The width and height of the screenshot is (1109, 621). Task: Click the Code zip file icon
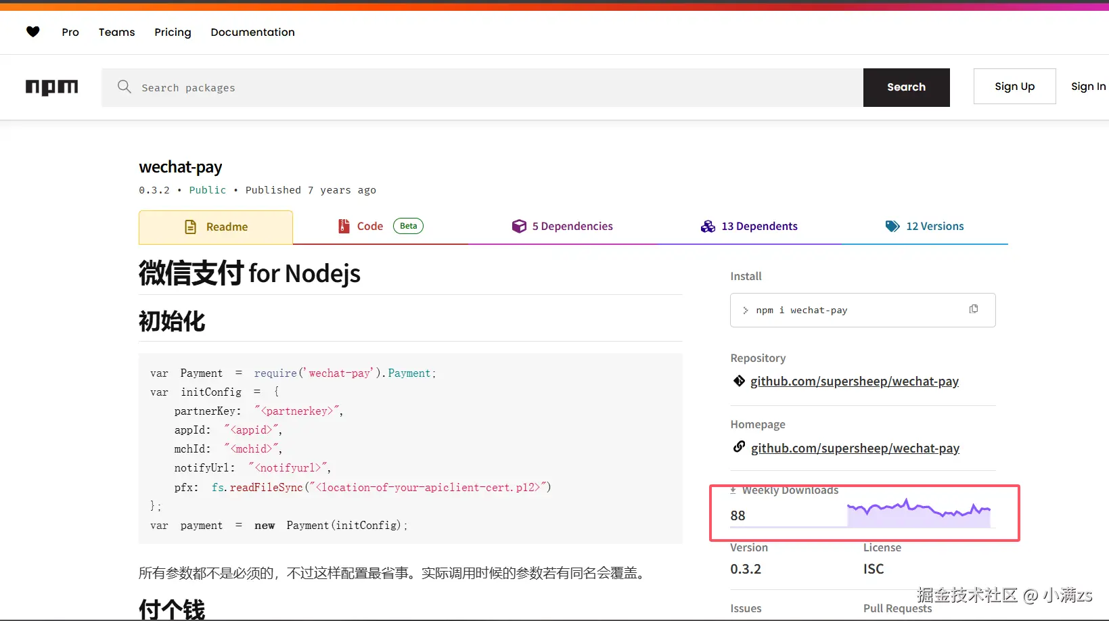coord(344,226)
